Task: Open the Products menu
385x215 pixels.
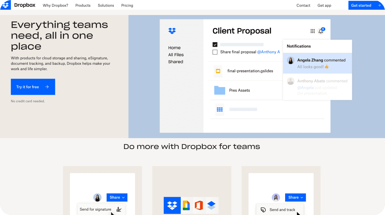Action: click(83, 5)
